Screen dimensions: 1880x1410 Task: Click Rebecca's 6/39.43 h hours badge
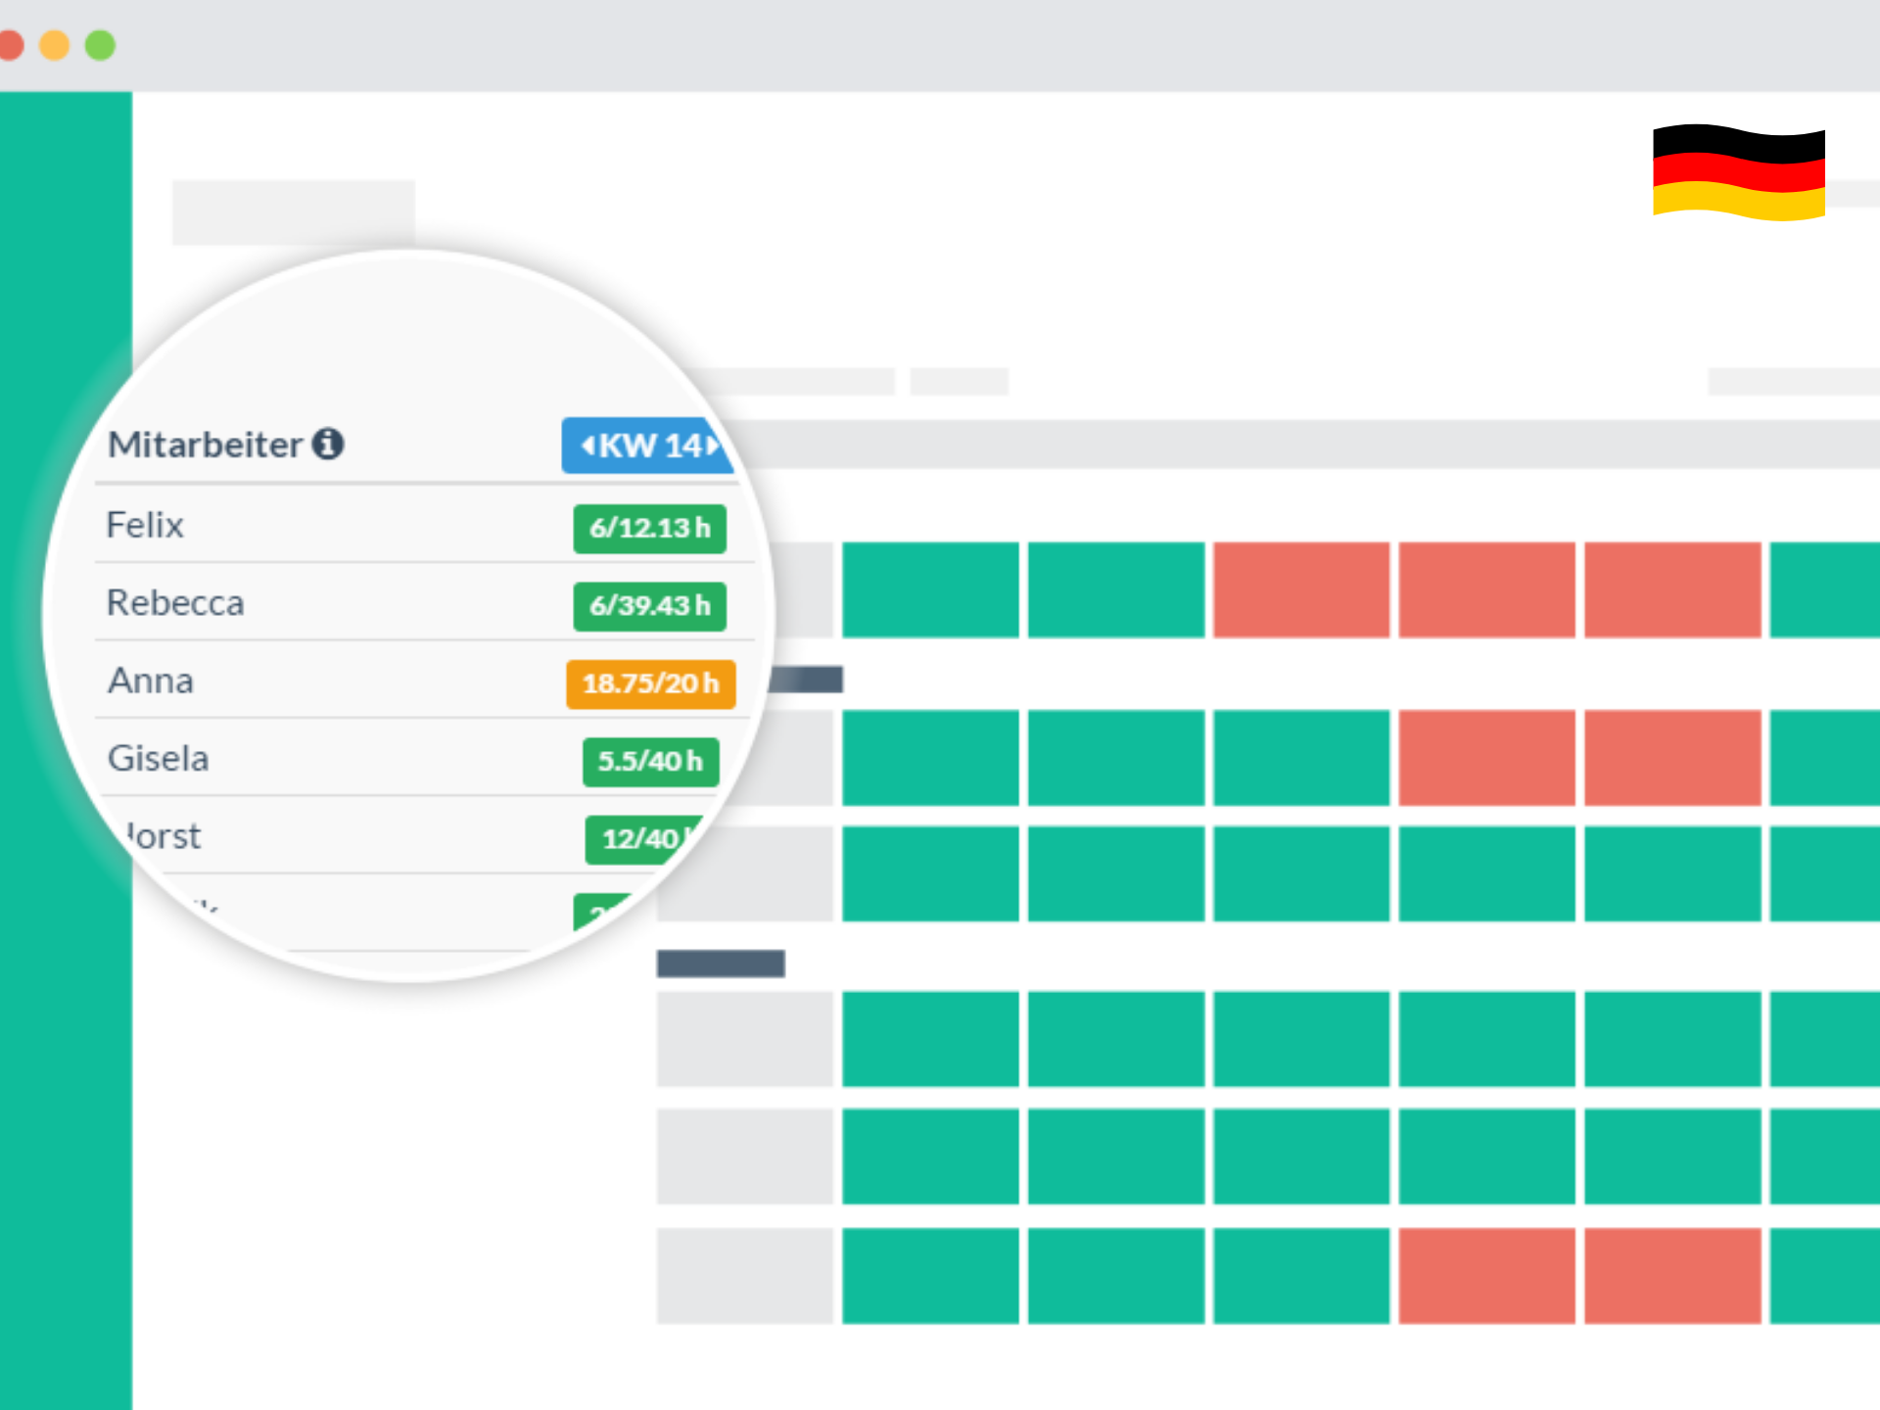[x=649, y=606]
